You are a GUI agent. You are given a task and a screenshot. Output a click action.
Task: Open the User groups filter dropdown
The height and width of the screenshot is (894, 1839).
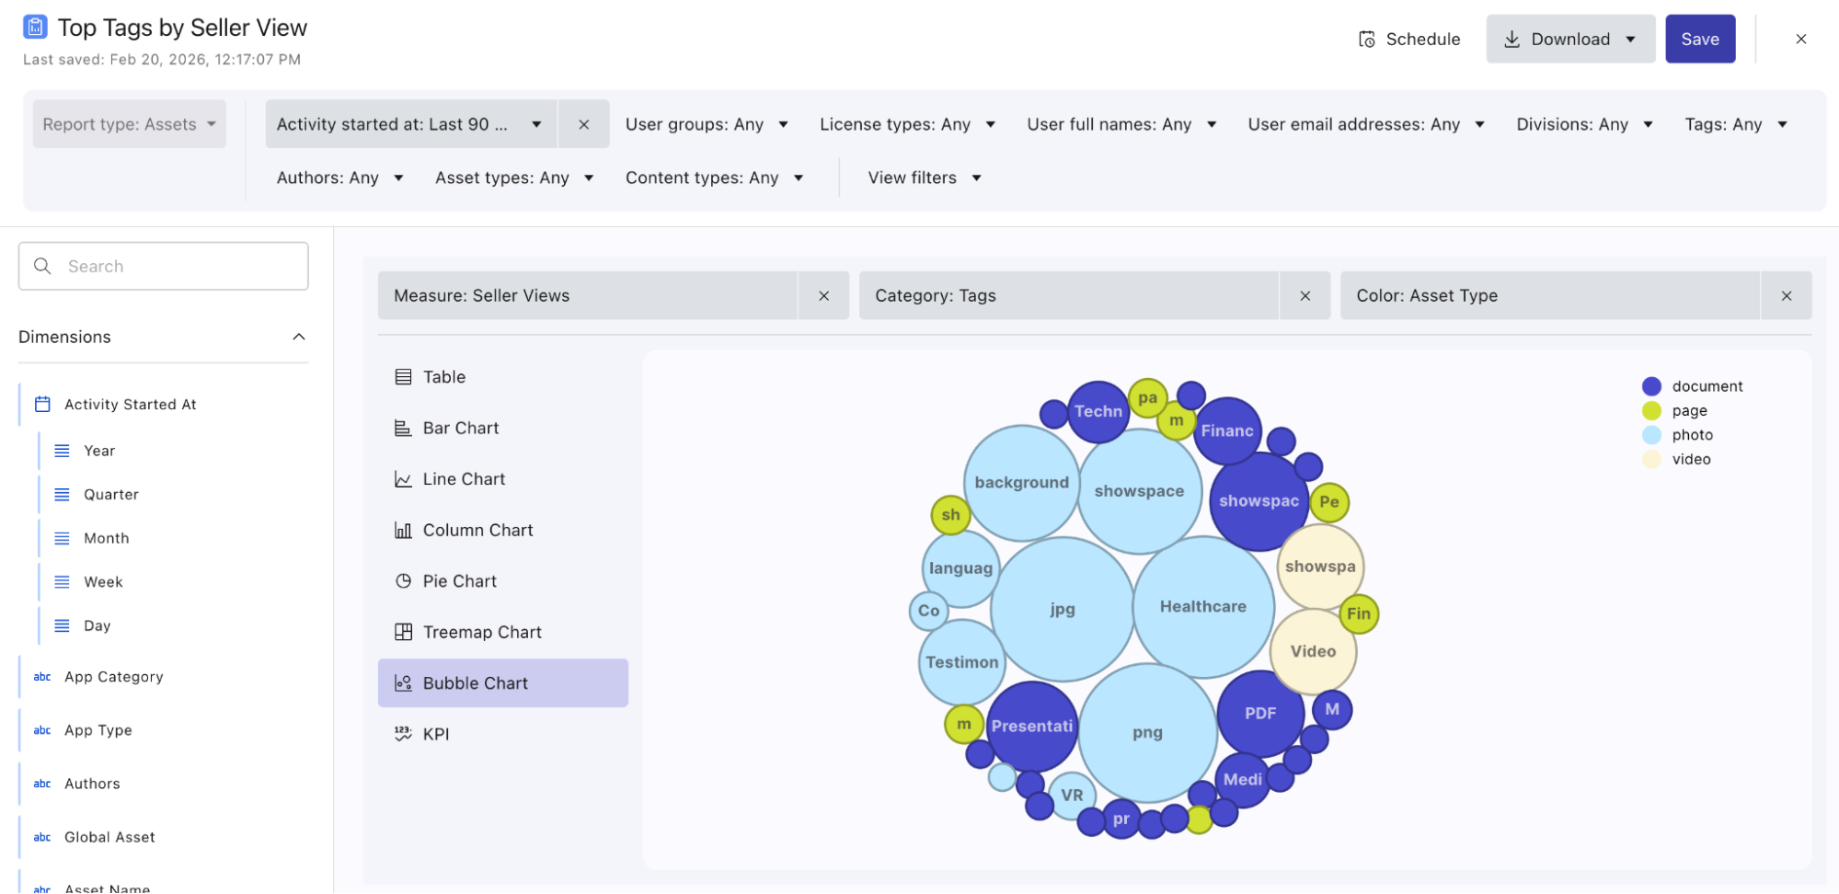707,124
